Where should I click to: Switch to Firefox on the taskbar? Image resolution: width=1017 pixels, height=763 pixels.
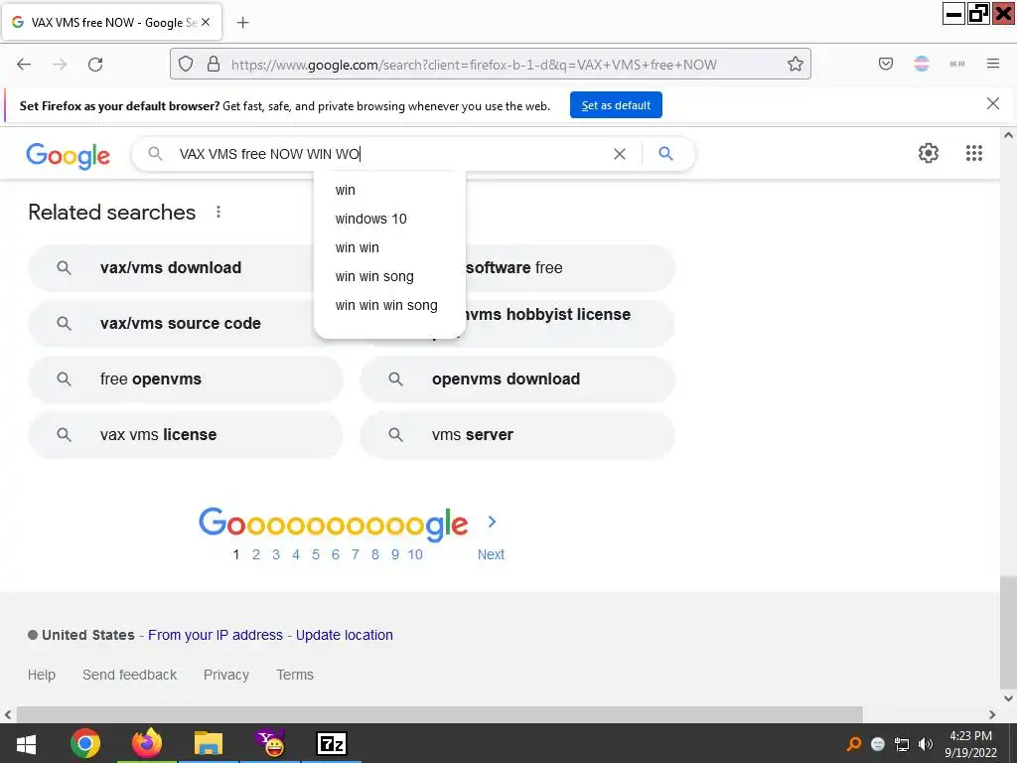tap(147, 743)
